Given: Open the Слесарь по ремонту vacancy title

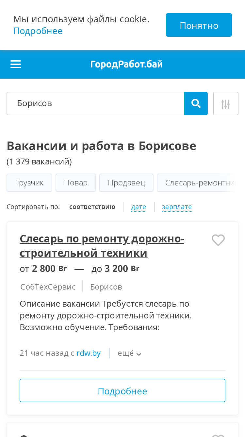Looking at the screenshot, I should click(x=102, y=246).
